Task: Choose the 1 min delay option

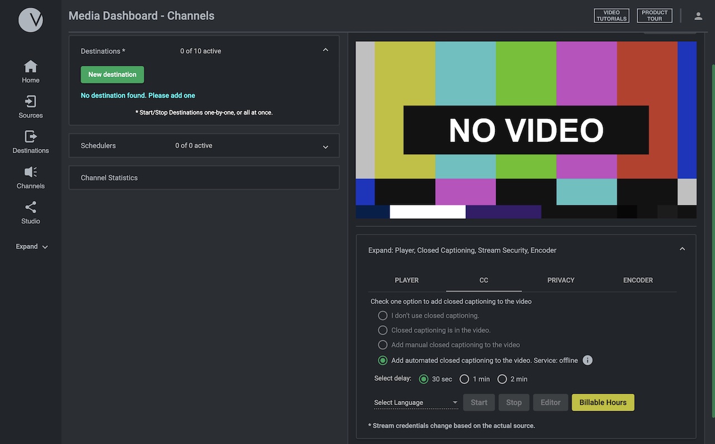Action: pos(464,379)
